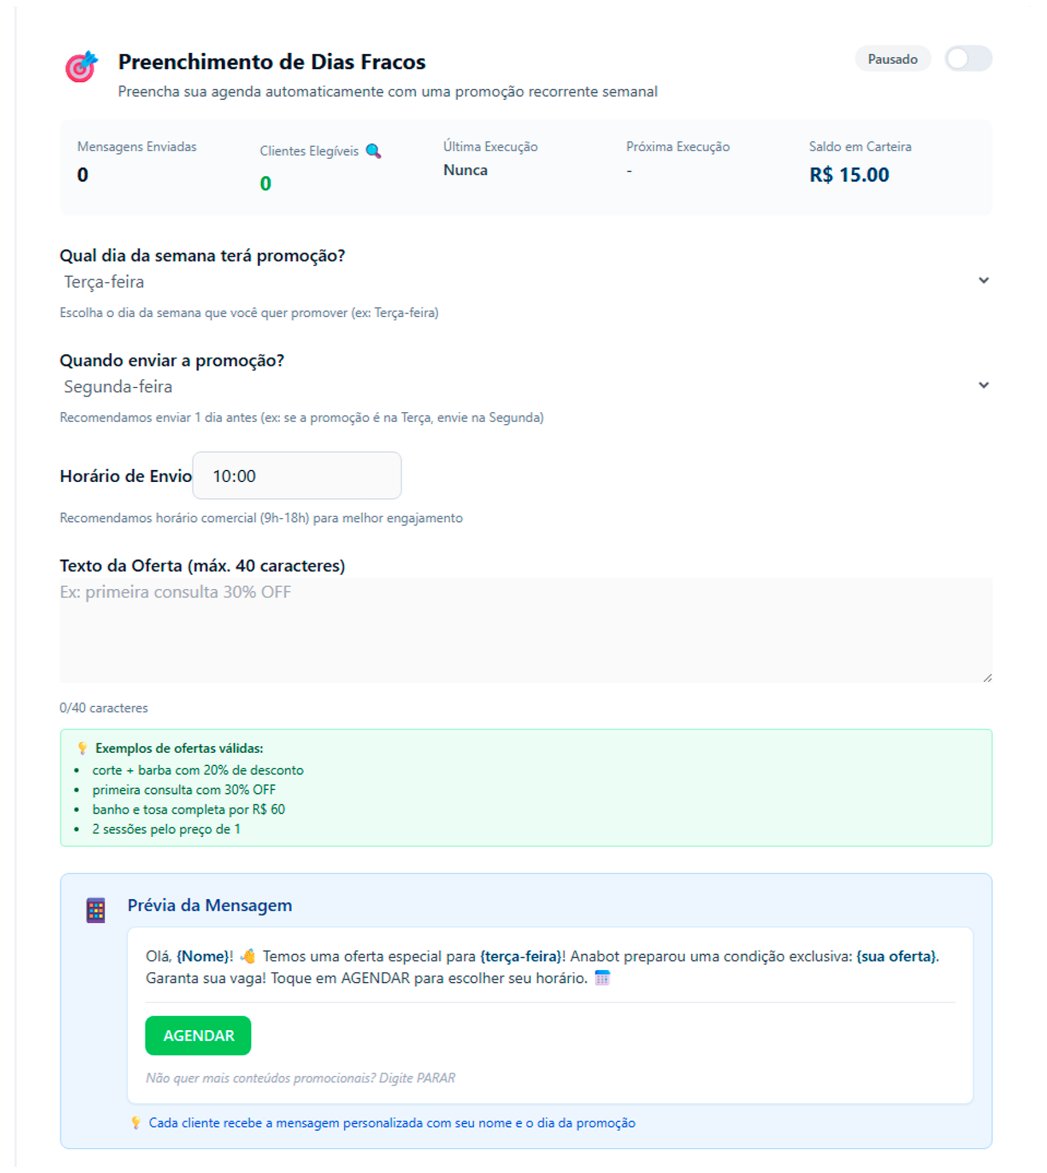Enable the Preenchimento de Dias Fracos toggle

click(967, 58)
